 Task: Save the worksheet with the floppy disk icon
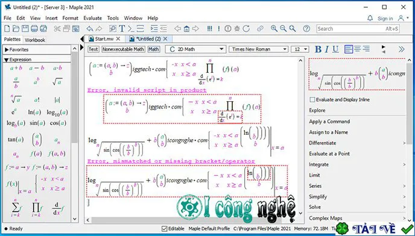[x=25, y=28]
